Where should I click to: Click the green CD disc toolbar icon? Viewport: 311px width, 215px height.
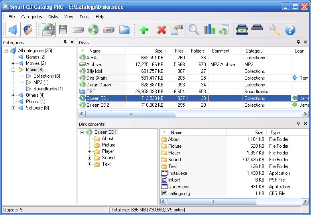tap(93, 29)
